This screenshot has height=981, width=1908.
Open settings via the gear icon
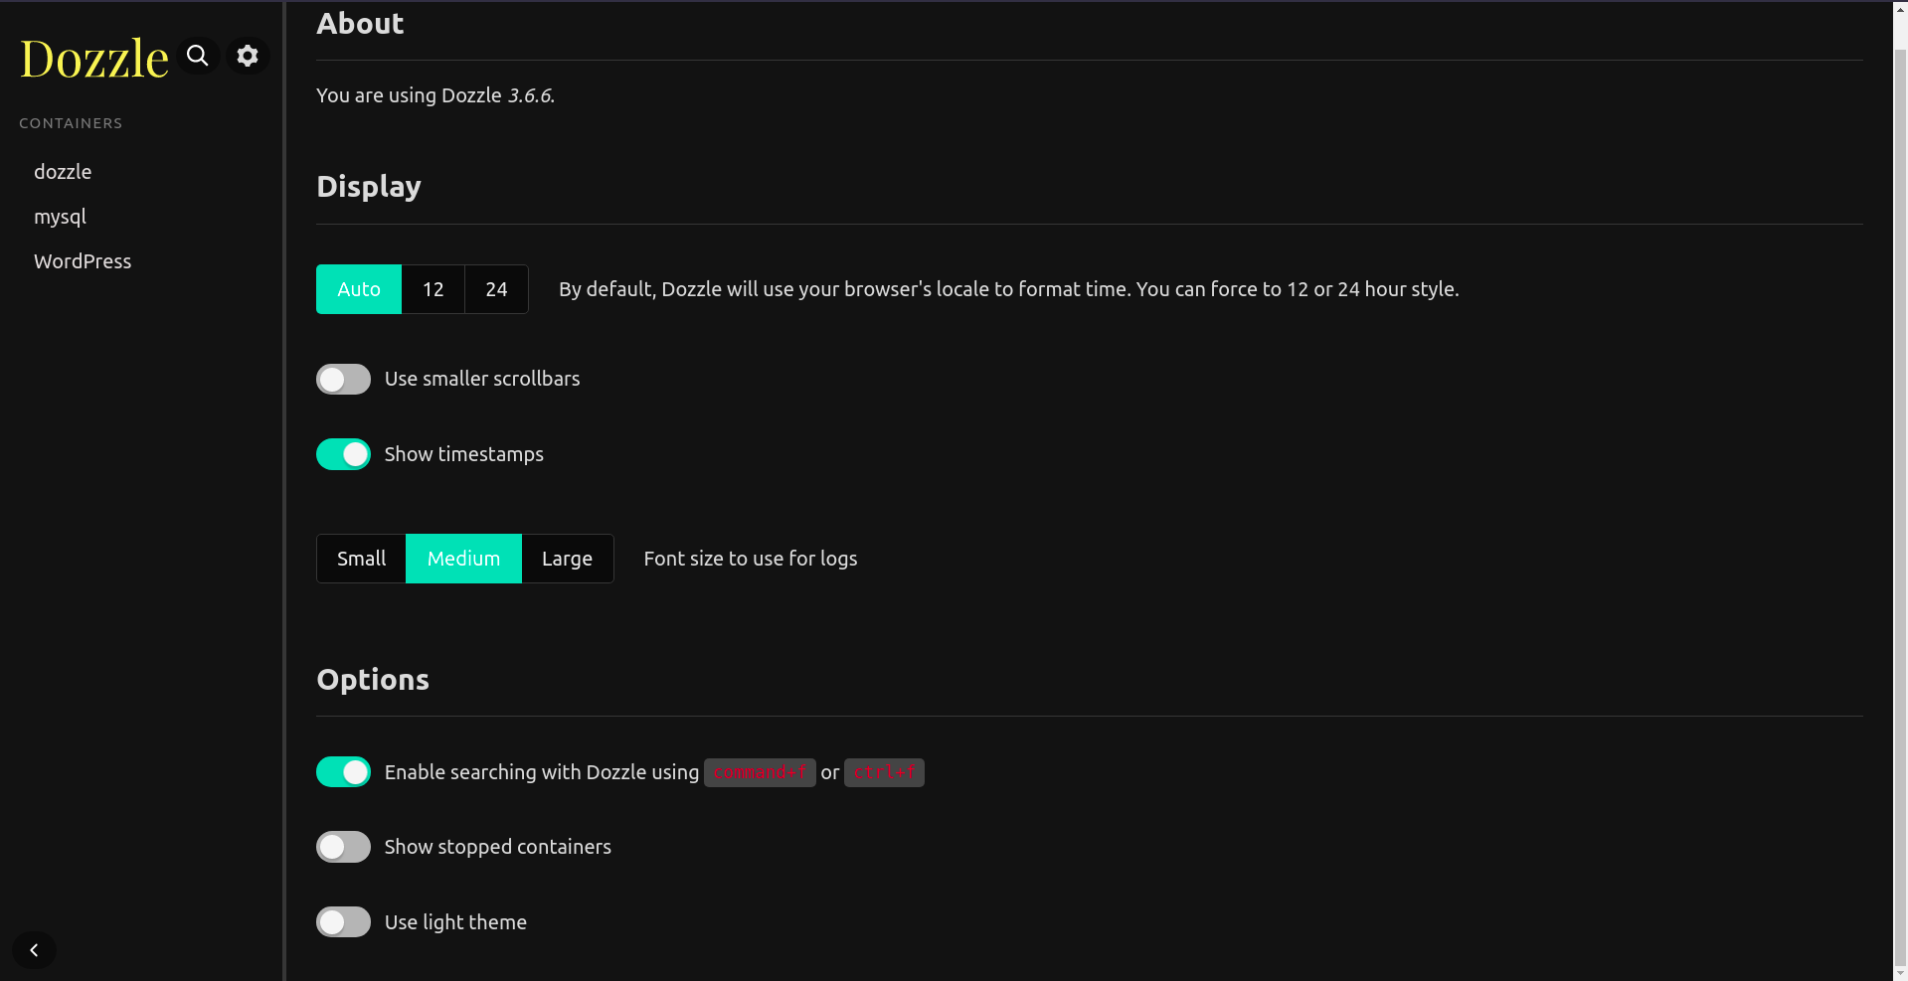pyautogui.click(x=248, y=56)
